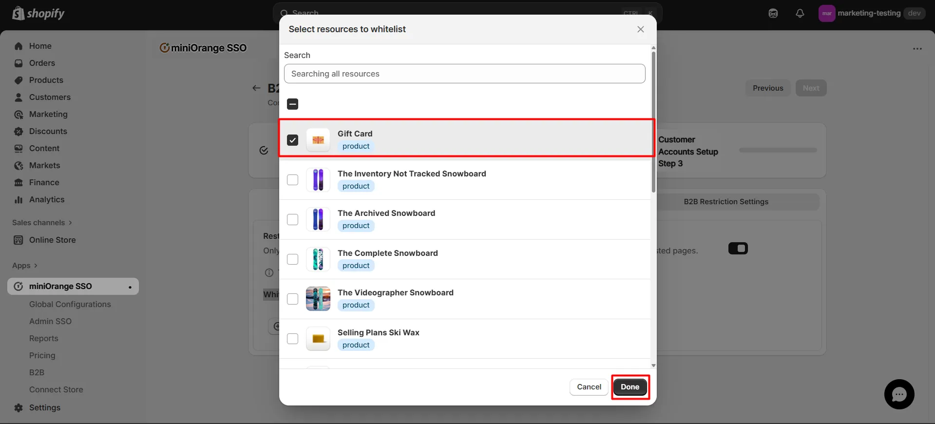
Task: Click the Previous button
Action: (x=768, y=88)
